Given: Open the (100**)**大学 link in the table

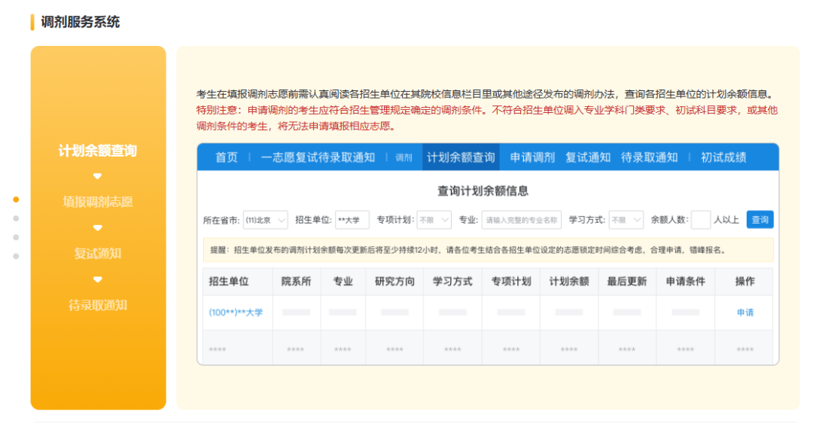Looking at the screenshot, I should click(x=236, y=312).
